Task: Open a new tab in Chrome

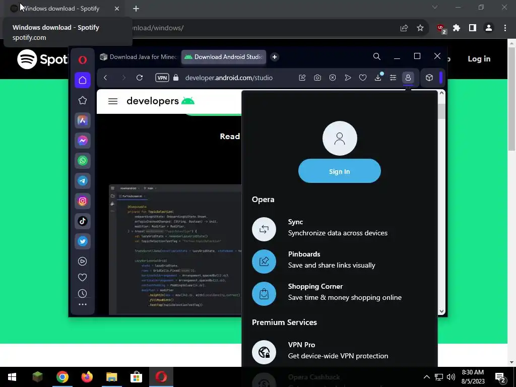Action: tap(136, 9)
